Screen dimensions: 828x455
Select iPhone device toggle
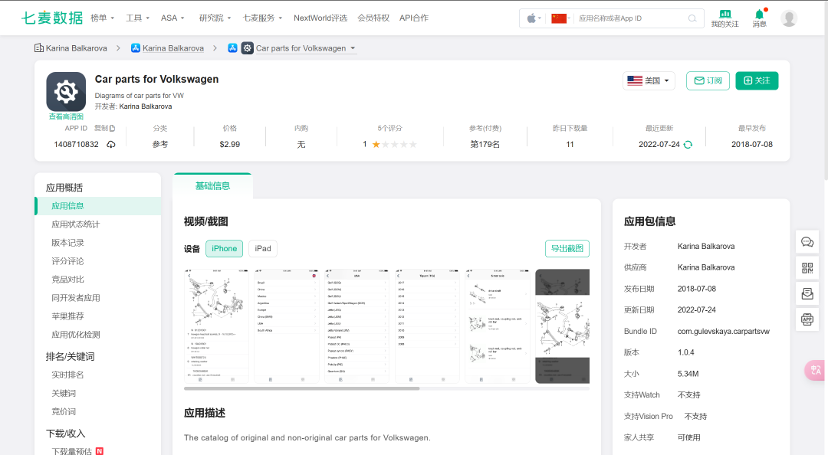[225, 249]
